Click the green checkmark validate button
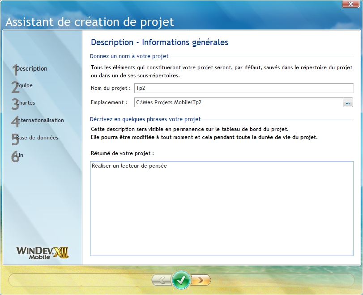363x295 pixels. point(181,280)
